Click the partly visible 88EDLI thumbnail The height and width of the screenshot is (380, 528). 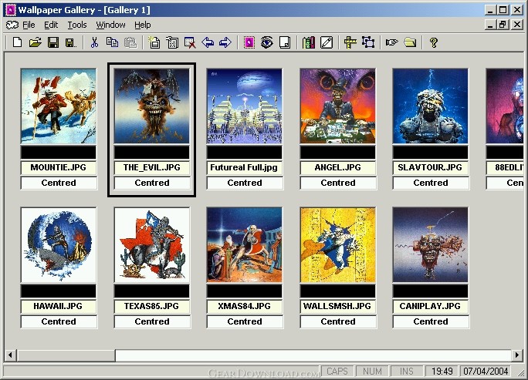(505, 106)
